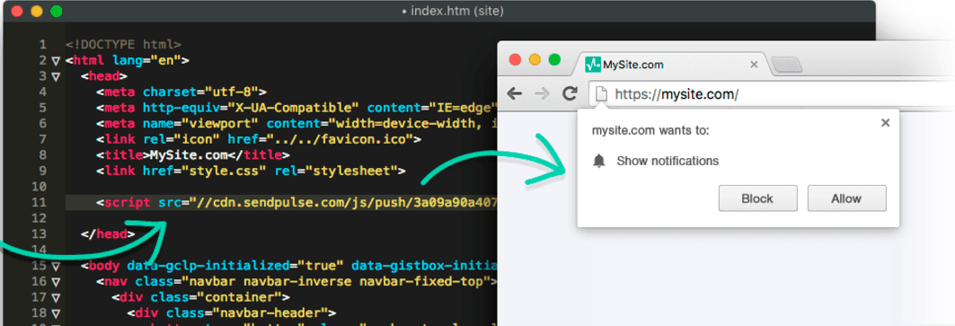Click the browser forward arrow

[x=542, y=93]
